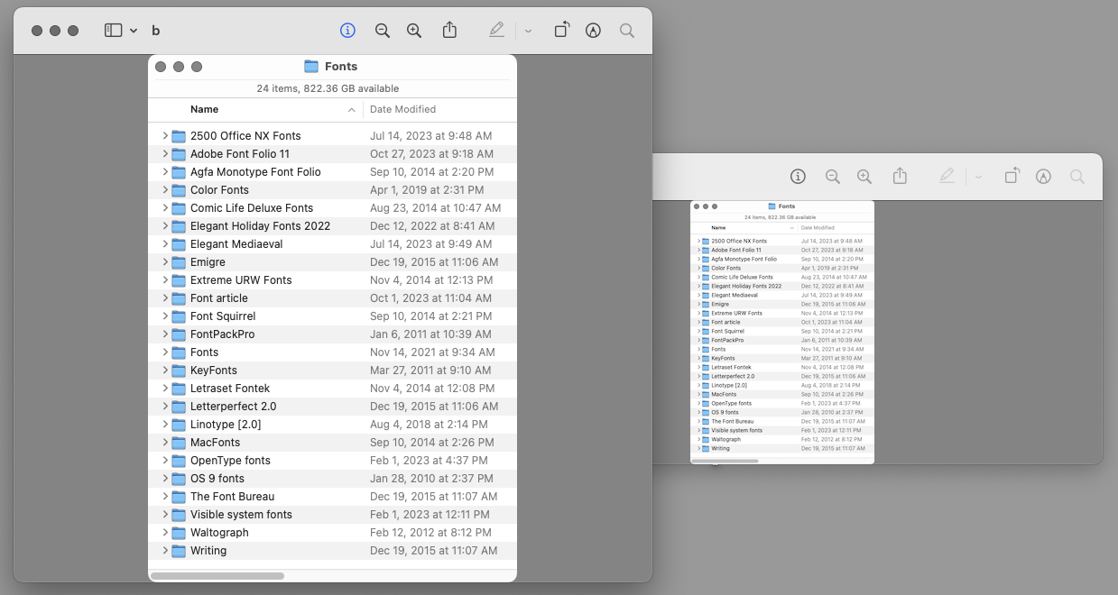Expand 2500 Office NX Fonts folder in large list
Image resolution: width=1118 pixels, height=595 pixels.
(165, 135)
